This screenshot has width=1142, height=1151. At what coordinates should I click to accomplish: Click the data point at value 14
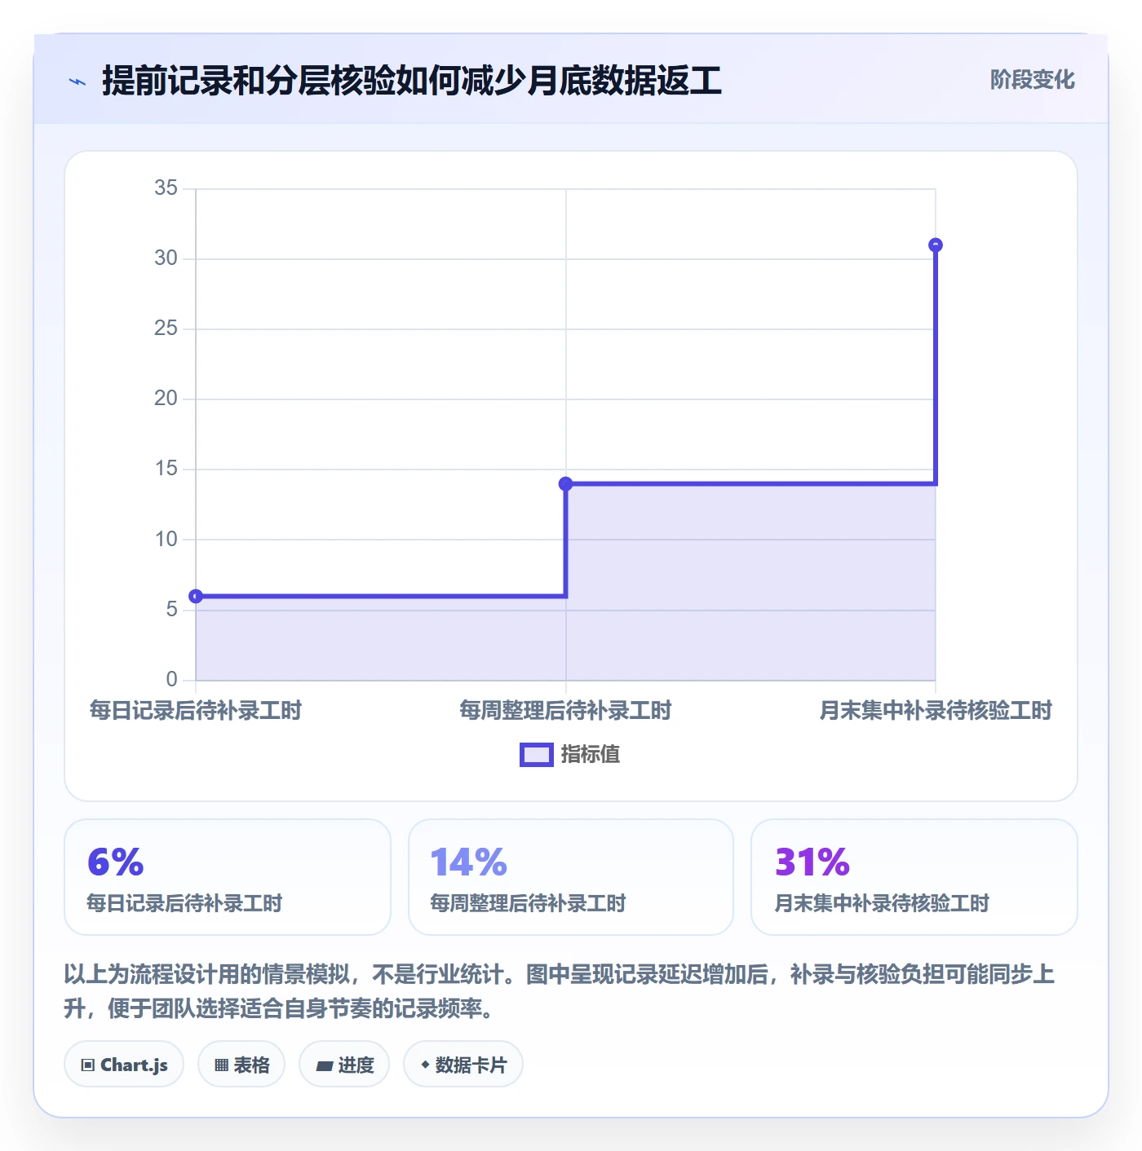[x=565, y=483]
